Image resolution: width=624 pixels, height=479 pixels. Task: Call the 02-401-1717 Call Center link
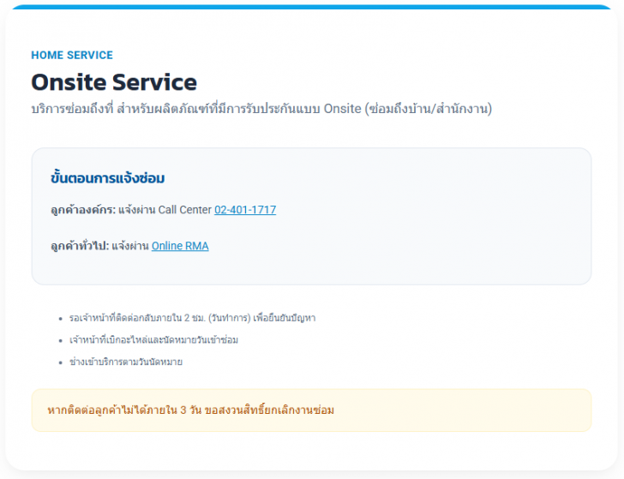(x=245, y=210)
